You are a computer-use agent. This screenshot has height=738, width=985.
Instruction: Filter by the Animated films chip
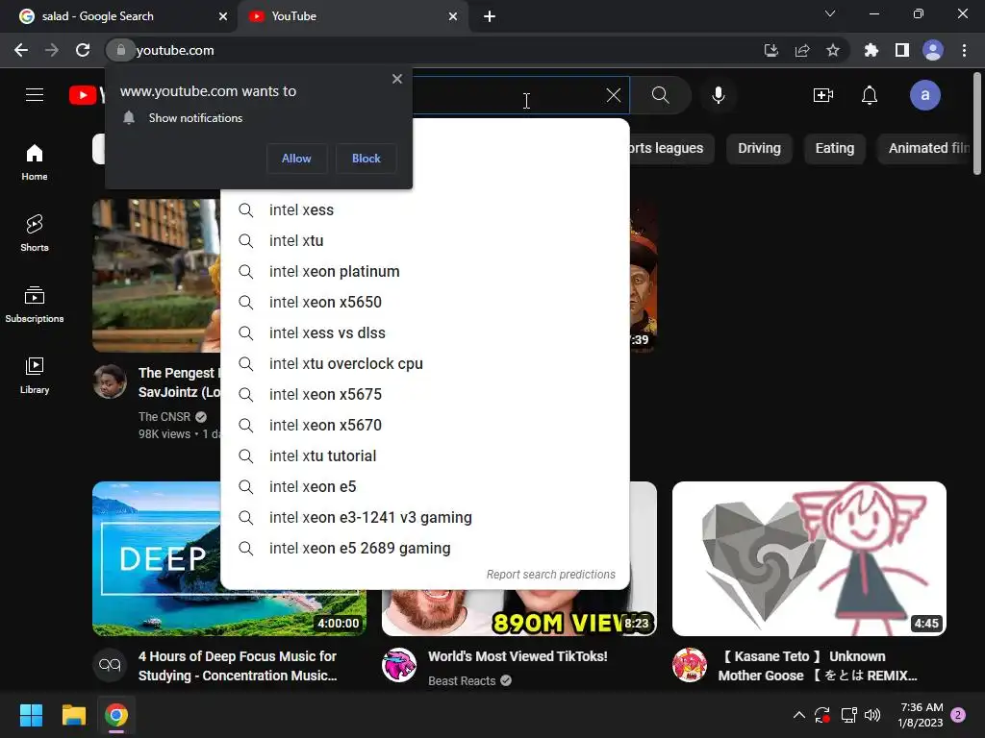pyautogui.click(x=924, y=148)
